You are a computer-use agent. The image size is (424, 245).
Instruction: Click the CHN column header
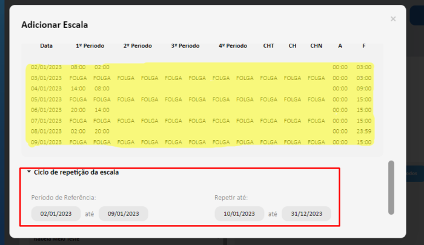coord(316,45)
